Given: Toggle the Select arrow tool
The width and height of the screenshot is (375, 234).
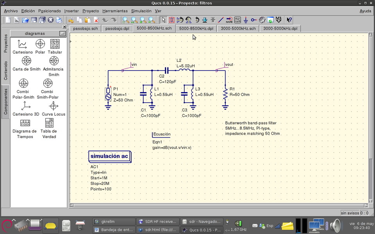Looking at the screenshot, I should pyautogui.click(x=163, y=20).
